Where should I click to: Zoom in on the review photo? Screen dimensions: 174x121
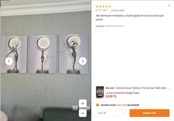tap(83, 103)
